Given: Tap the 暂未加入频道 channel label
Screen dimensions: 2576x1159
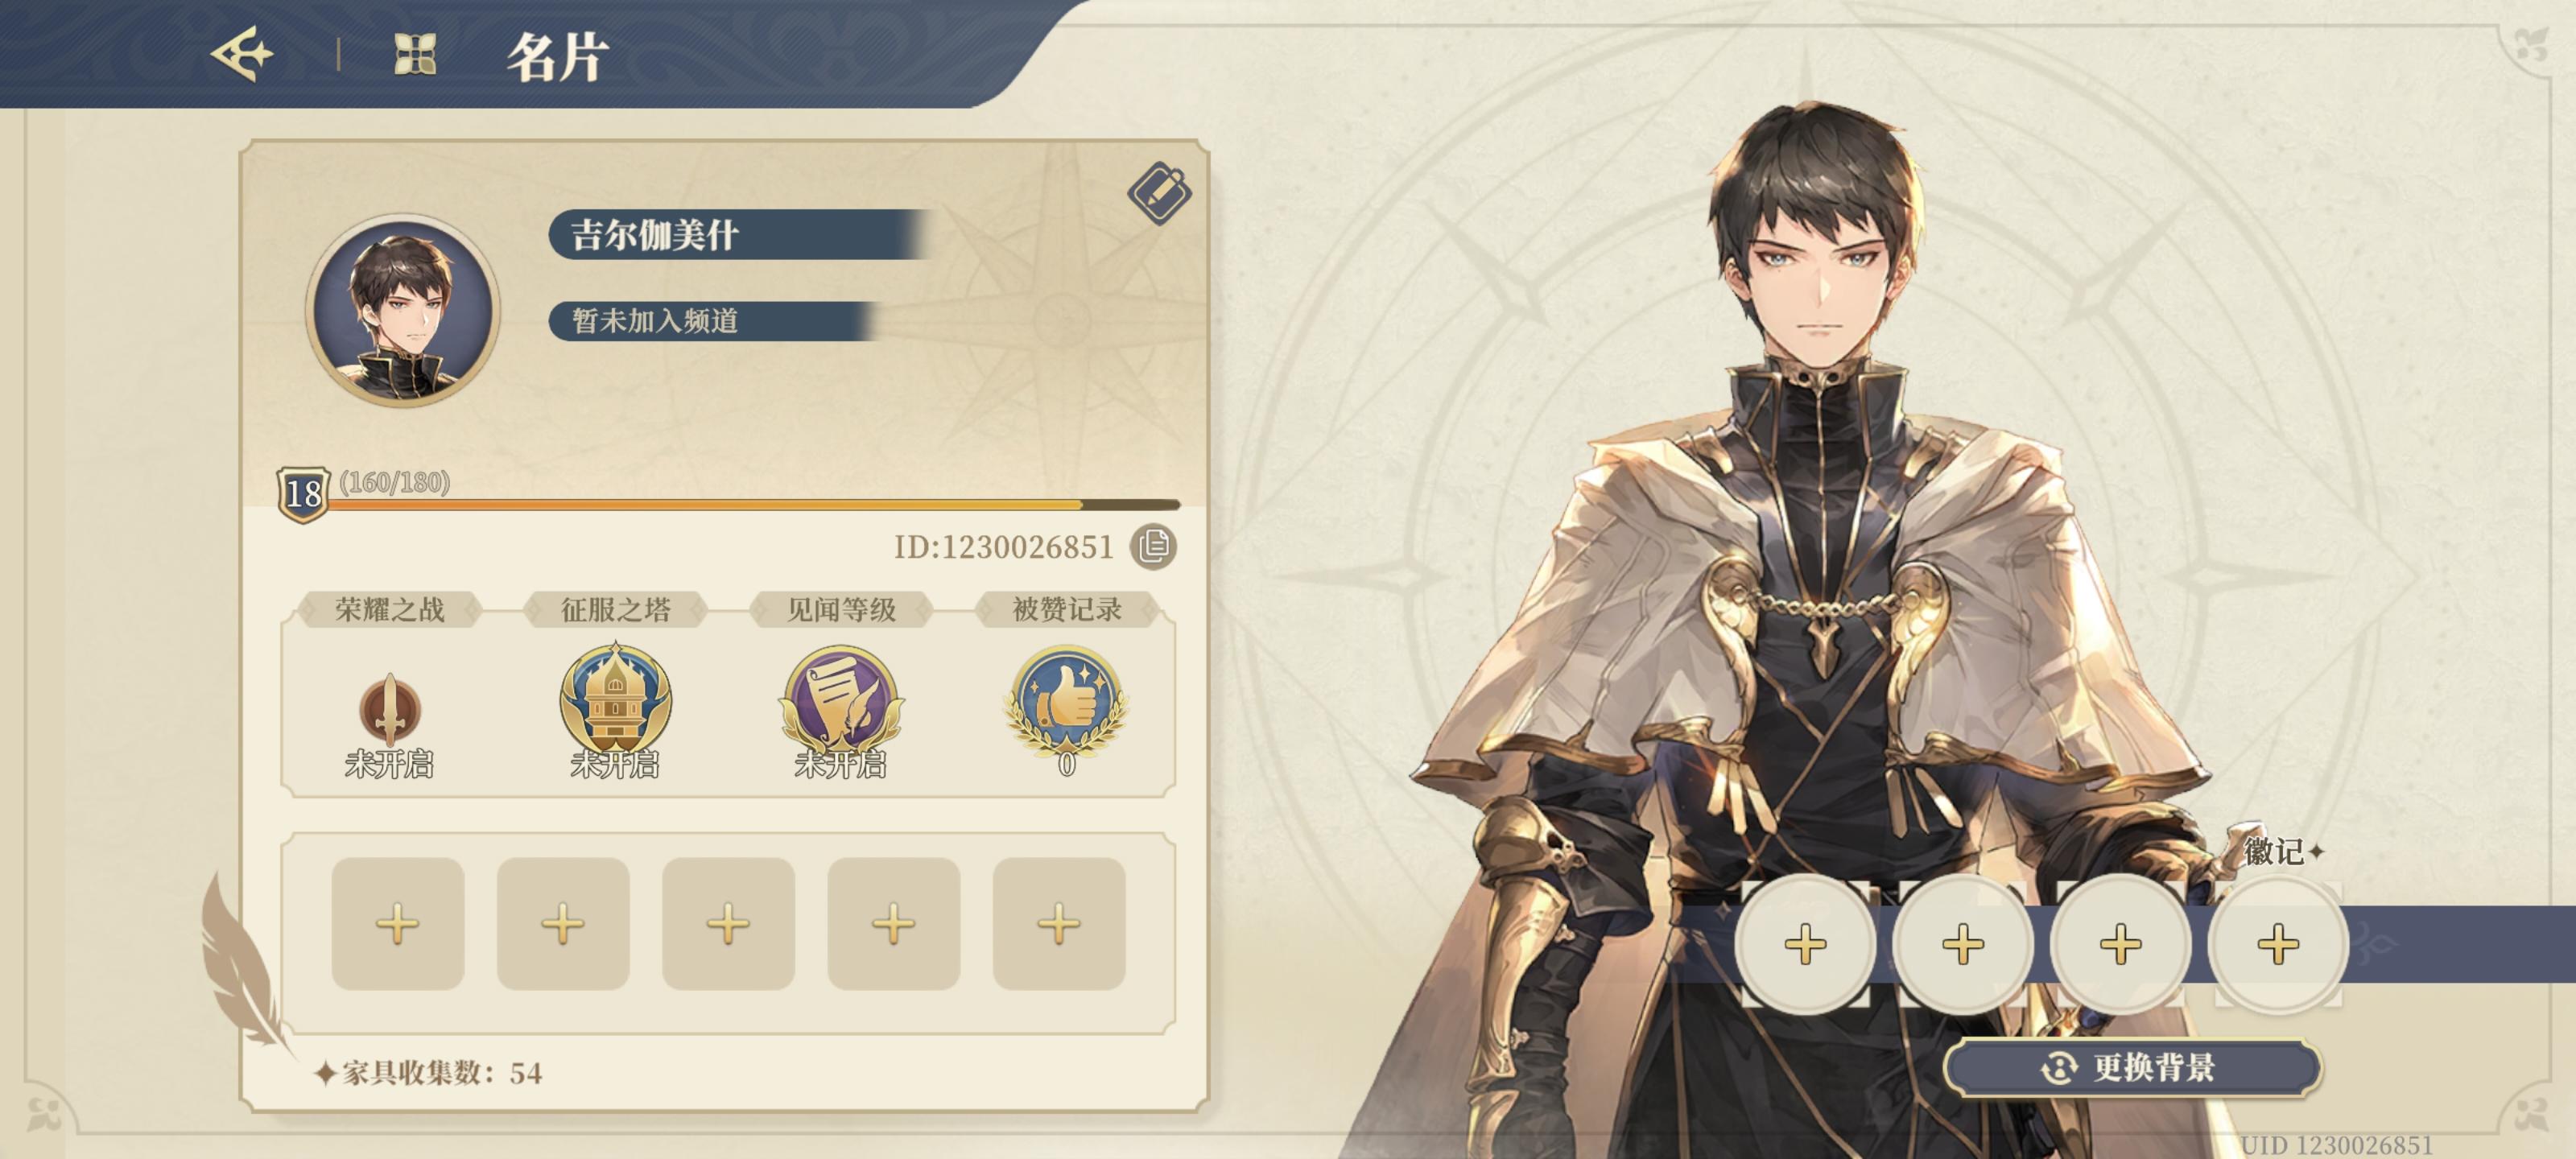Looking at the screenshot, I should tap(712, 320).
